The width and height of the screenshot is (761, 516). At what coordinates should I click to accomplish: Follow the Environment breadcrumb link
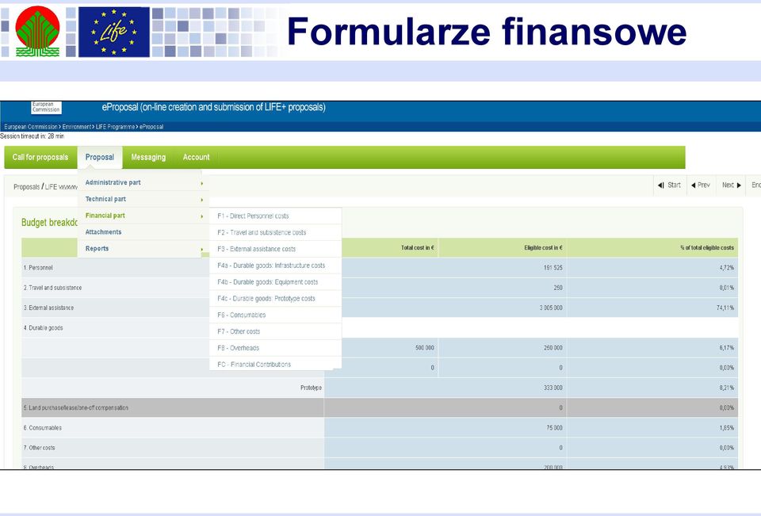tap(77, 127)
